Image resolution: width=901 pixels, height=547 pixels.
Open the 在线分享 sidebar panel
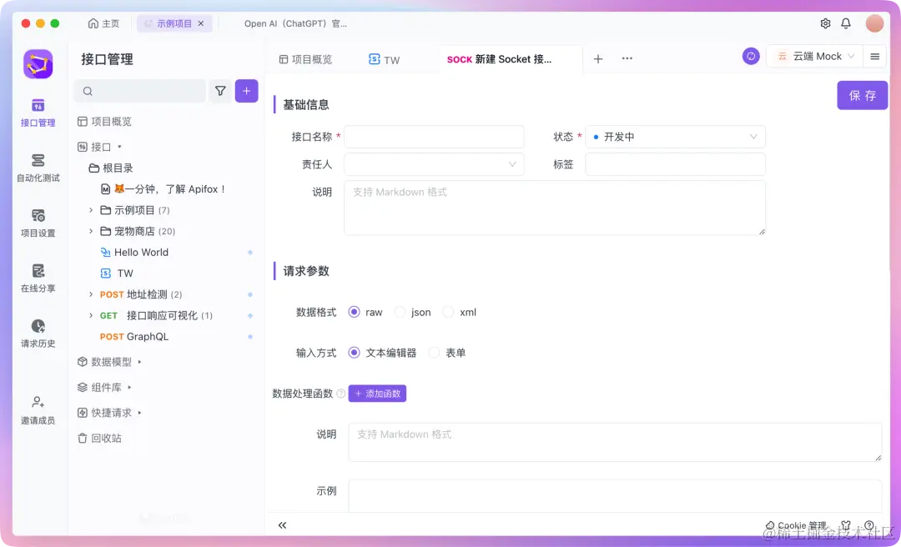coord(38,277)
